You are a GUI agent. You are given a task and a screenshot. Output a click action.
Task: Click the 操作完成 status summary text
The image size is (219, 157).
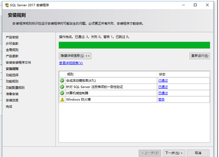coord(94,37)
